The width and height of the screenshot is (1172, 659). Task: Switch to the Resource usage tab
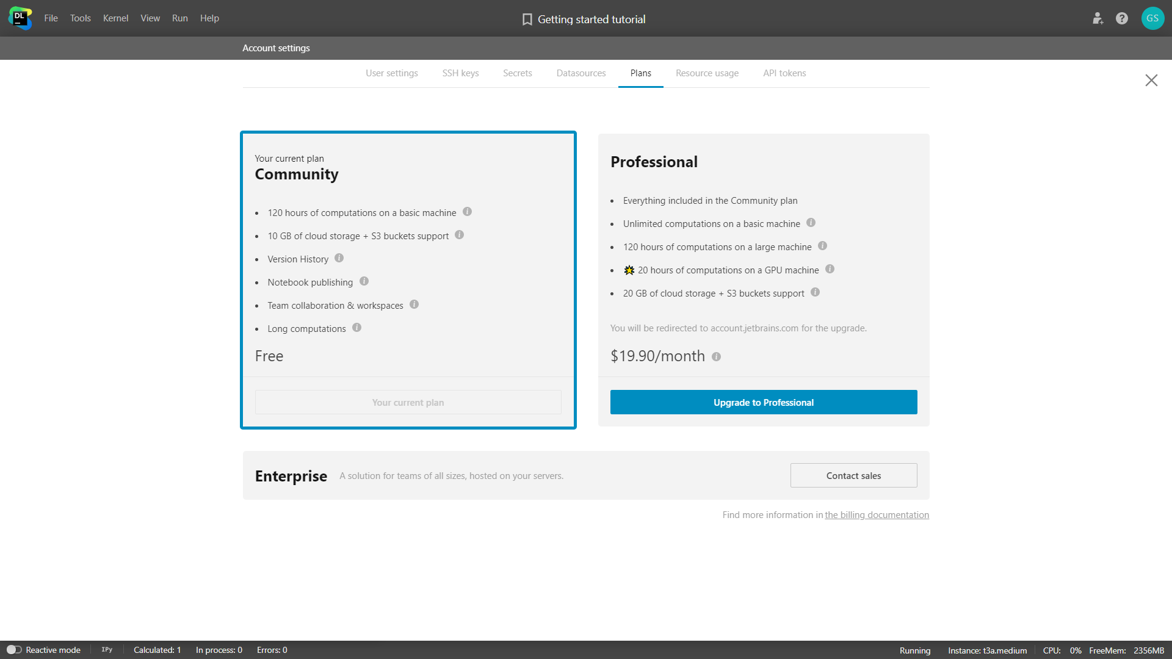point(706,73)
